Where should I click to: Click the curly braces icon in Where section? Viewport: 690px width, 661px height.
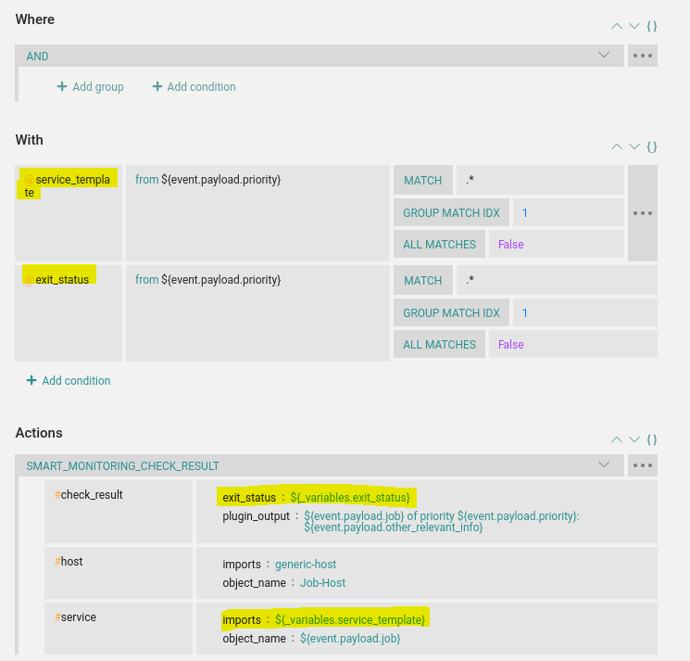[652, 27]
